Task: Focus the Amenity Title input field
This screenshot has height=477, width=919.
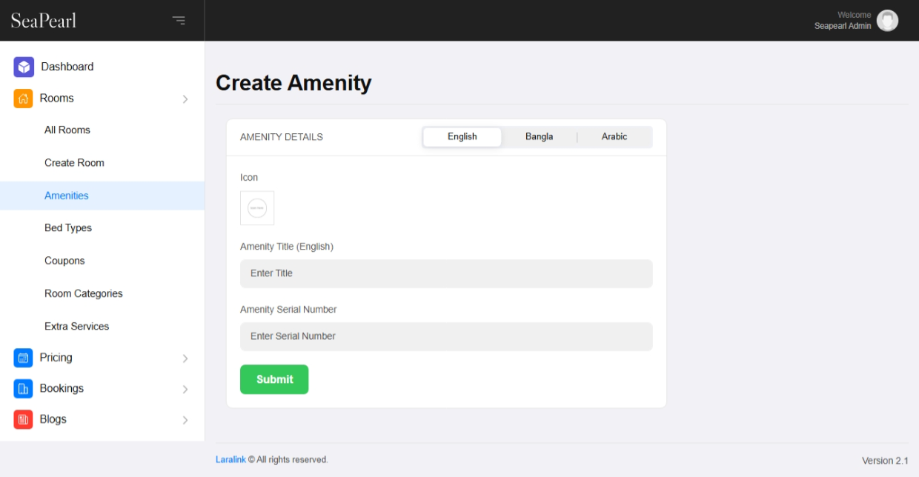Action: [446, 273]
